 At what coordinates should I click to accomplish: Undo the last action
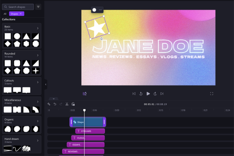[55, 104]
